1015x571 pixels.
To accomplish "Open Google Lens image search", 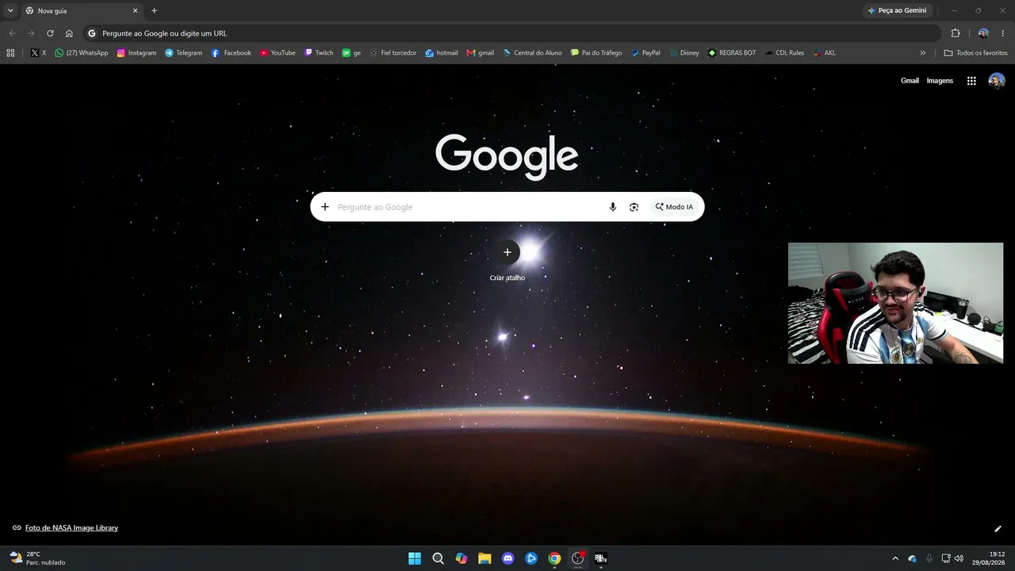I will click(x=634, y=207).
